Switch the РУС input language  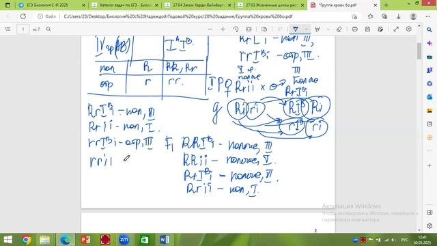404,240
